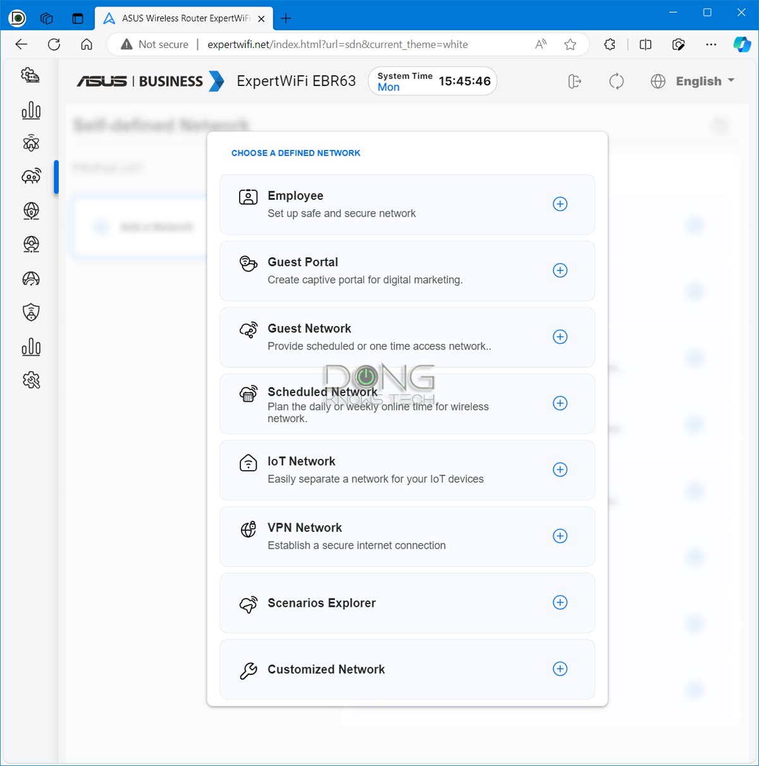Add VPN Network using its plus icon
The image size is (759, 766).
pyautogui.click(x=560, y=536)
